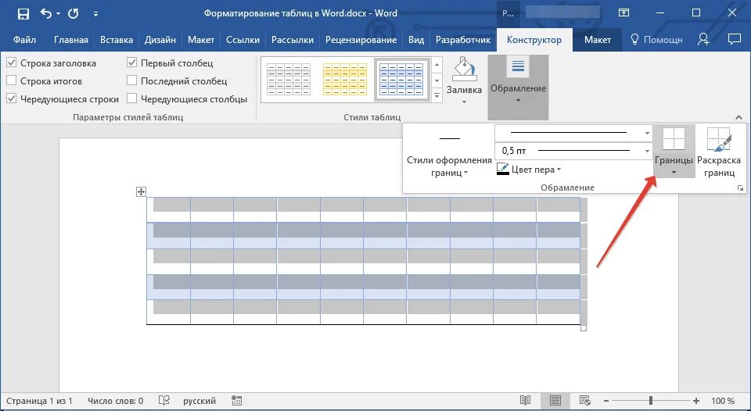Click Страница 1 из 1 in status bar
The width and height of the screenshot is (751, 411).
tap(39, 401)
